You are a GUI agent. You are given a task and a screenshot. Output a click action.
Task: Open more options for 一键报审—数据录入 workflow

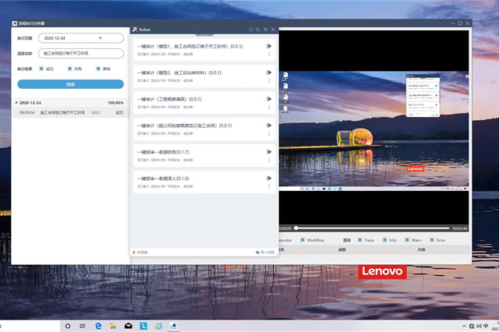point(269,188)
